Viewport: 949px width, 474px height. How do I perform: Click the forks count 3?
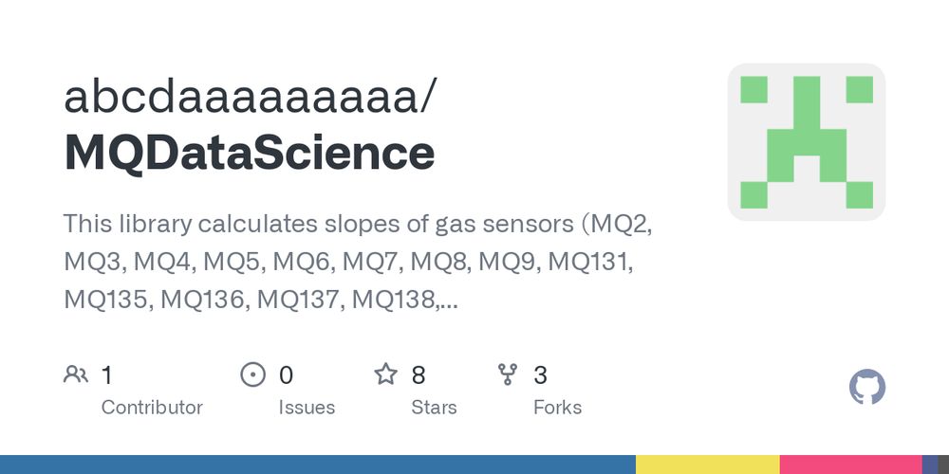tap(541, 375)
